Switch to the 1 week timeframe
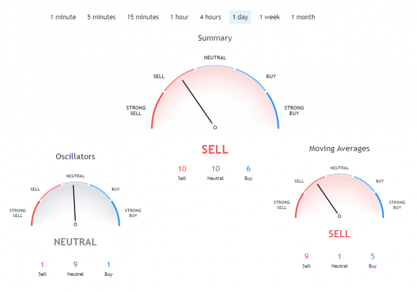The width and height of the screenshot is (417, 292). 269,17
